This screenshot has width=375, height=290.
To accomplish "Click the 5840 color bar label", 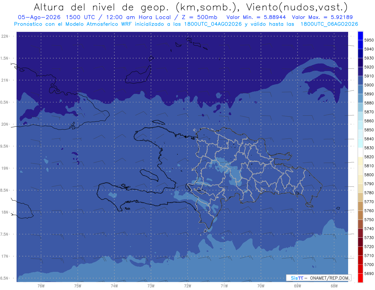I will tap(369, 139).
